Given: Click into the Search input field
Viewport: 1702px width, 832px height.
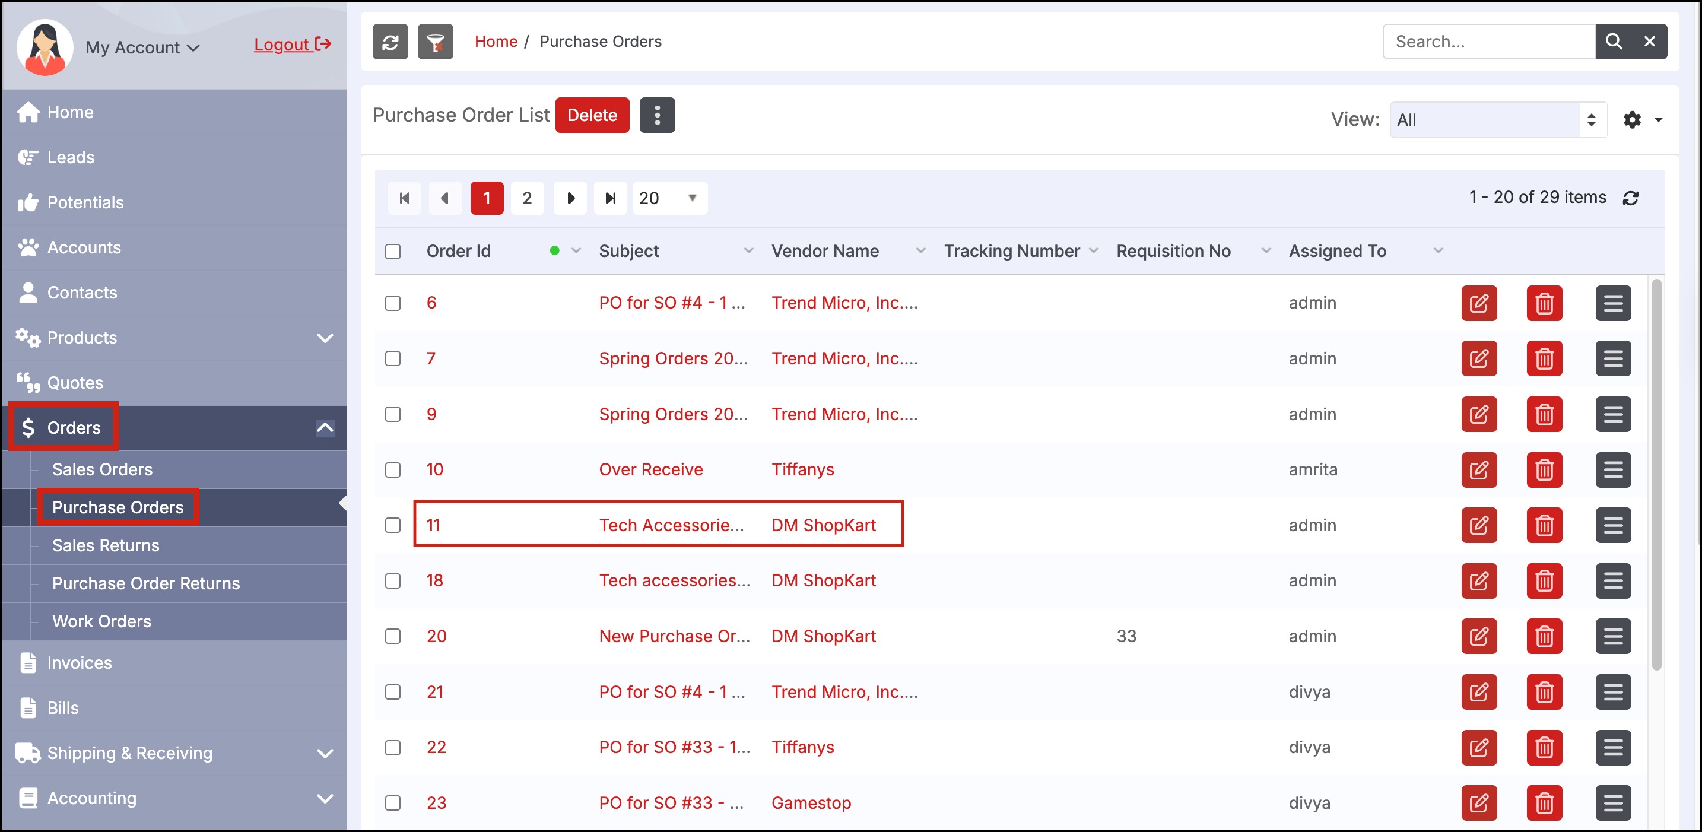Looking at the screenshot, I should coord(1488,42).
